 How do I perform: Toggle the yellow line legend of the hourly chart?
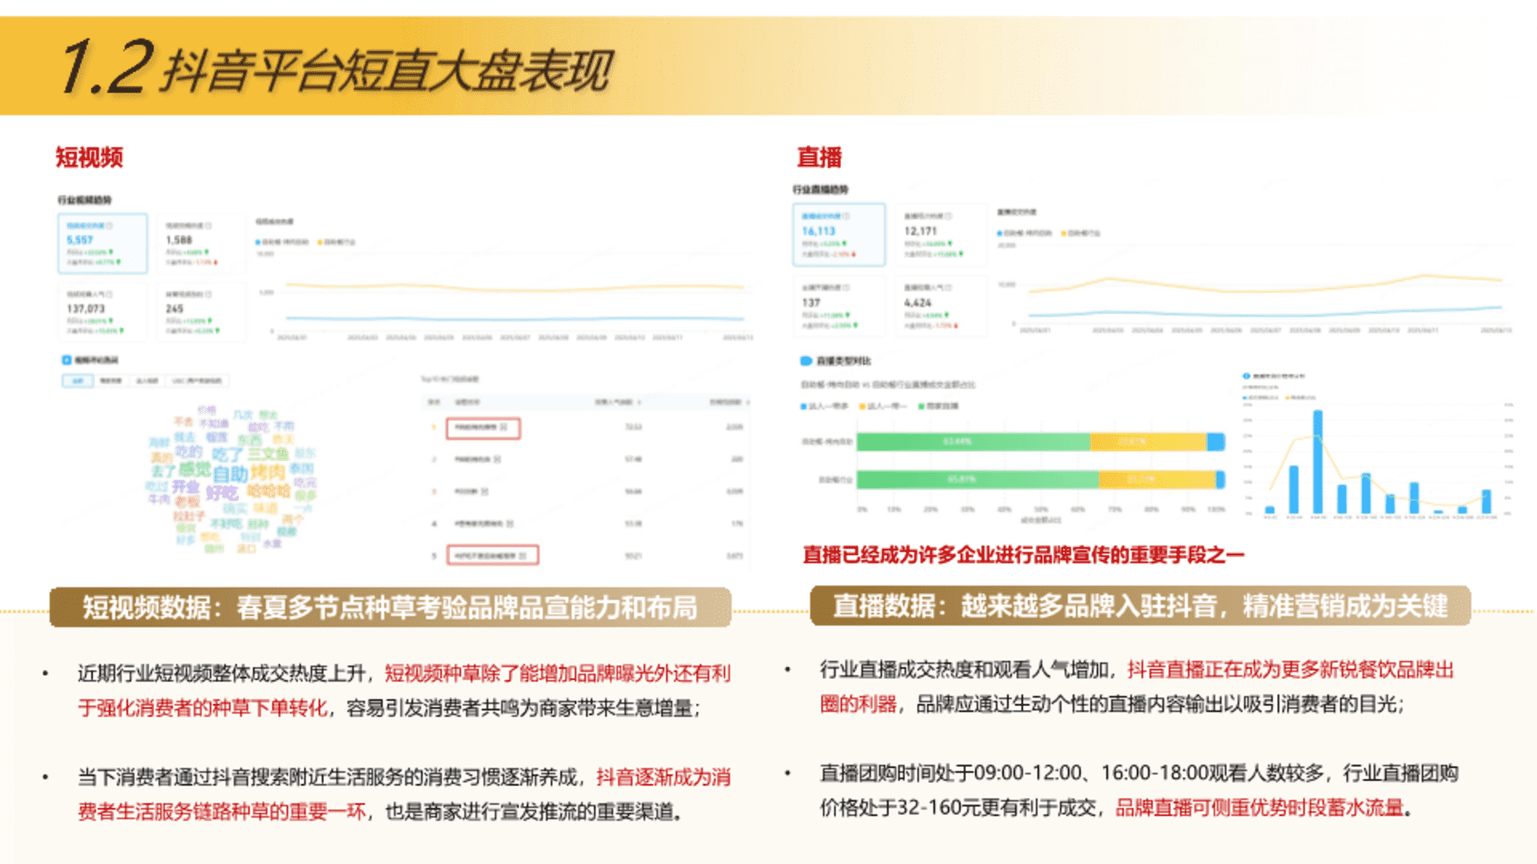click(x=1301, y=397)
